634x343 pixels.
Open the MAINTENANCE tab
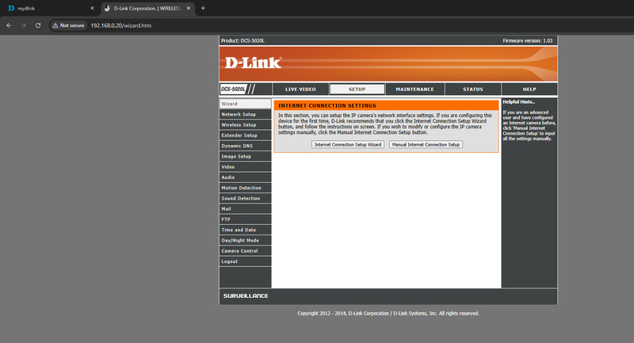click(x=414, y=90)
